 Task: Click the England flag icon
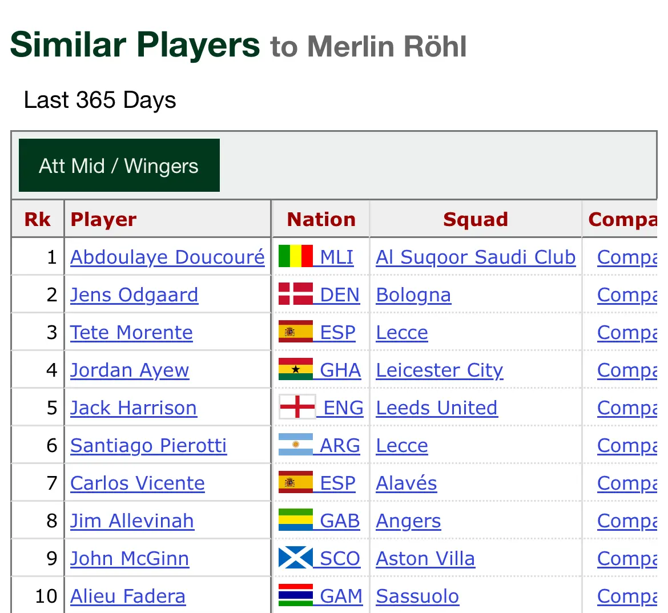pos(297,408)
